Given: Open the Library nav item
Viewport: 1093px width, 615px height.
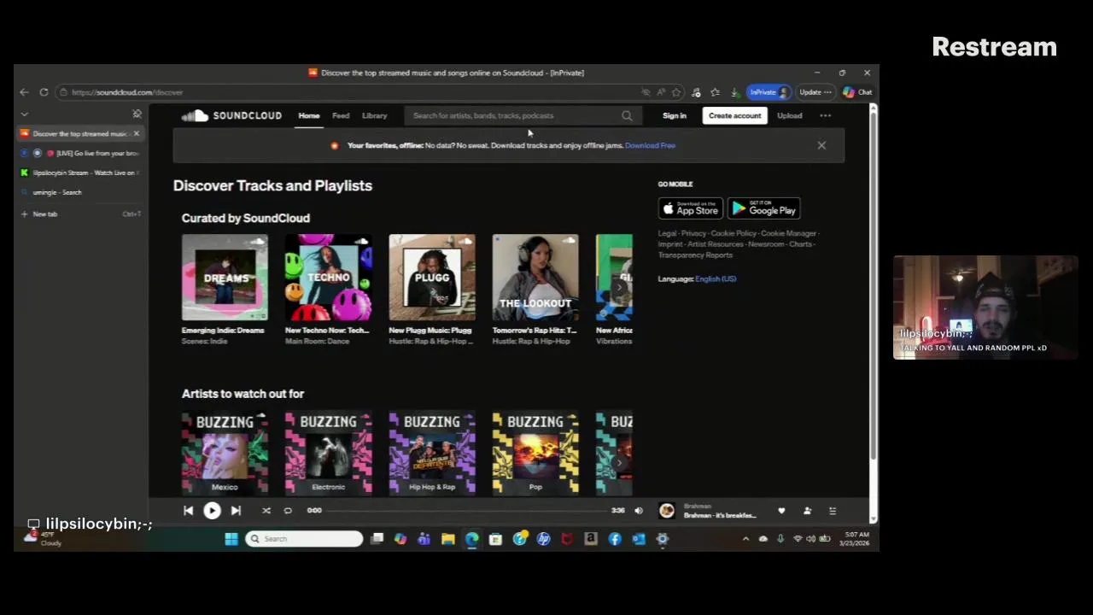Looking at the screenshot, I should coord(374,115).
